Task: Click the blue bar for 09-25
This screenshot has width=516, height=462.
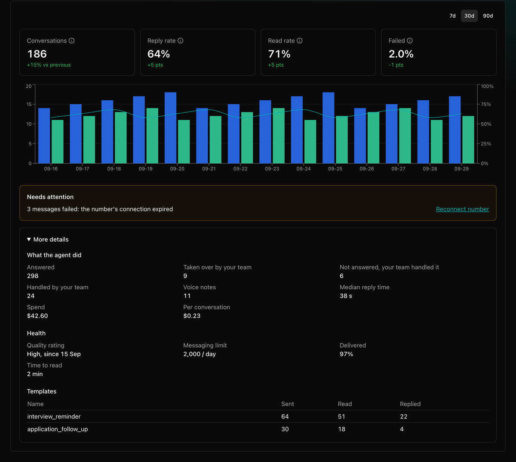Action: tap(329, 128)
